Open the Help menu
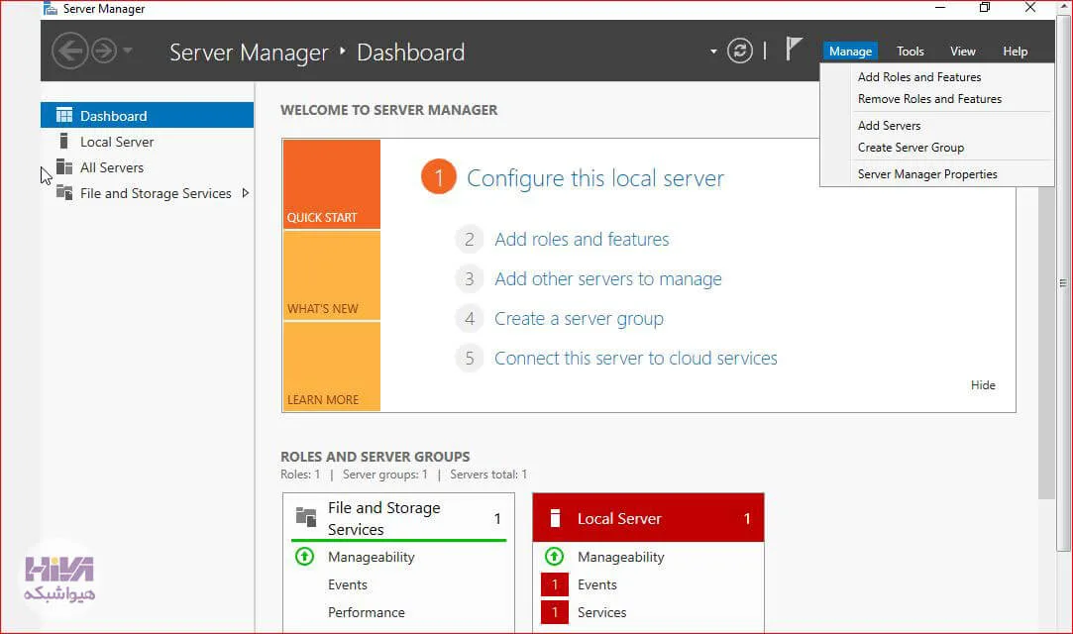 tap(1015, 52)
